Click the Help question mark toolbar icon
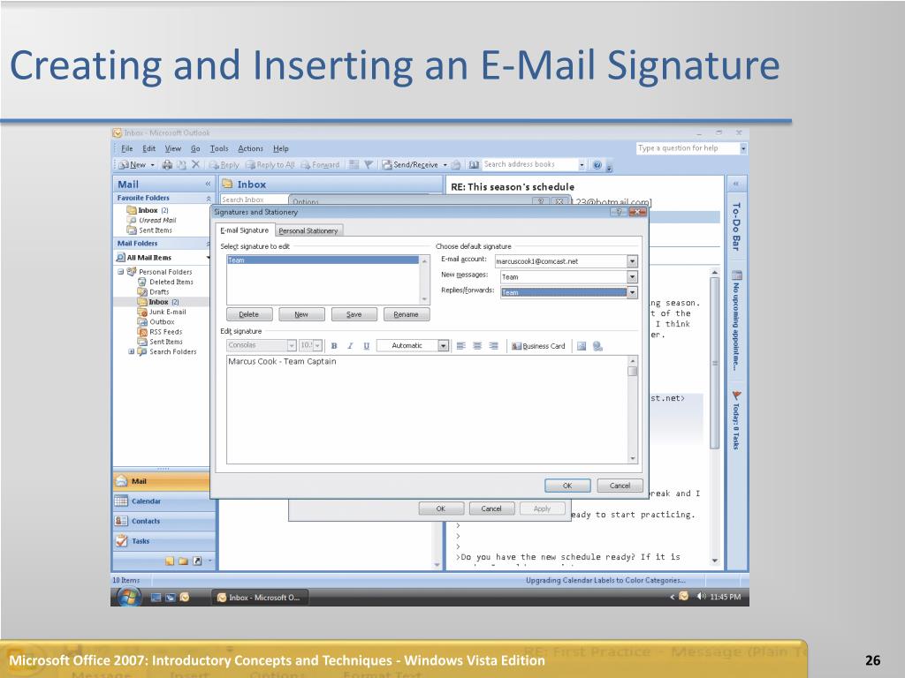Image resolution: width=905 pixels, height=678 pixels. [597, 165]
